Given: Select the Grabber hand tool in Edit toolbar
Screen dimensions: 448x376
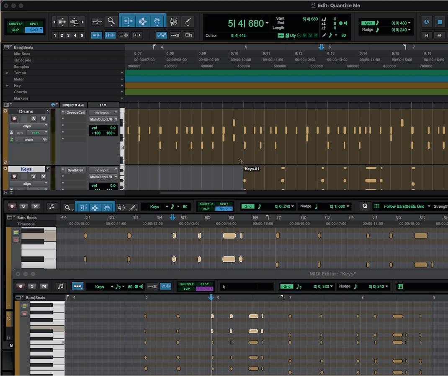Looking at the screenshot, I should [x=157, y=21].
